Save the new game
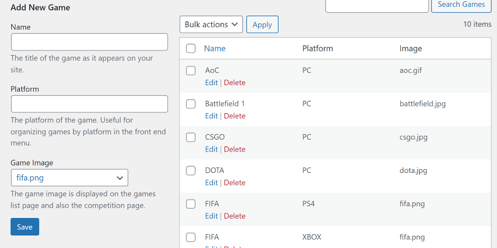The width and height of the screenshot is (497, 248). 25,227
